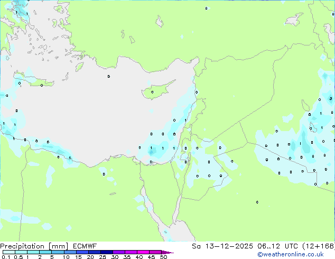This screenshot has height=259, width=335.
Task: Click the 10–15 mm legend swatch
Action: [70, 252]
